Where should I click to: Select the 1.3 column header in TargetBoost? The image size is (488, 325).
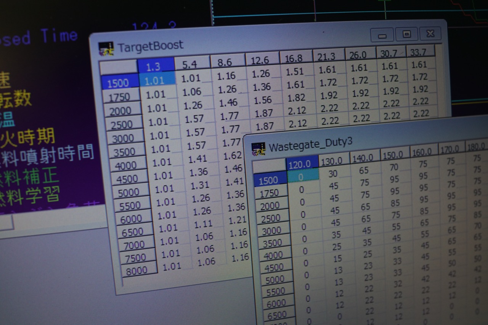[156, 66]
